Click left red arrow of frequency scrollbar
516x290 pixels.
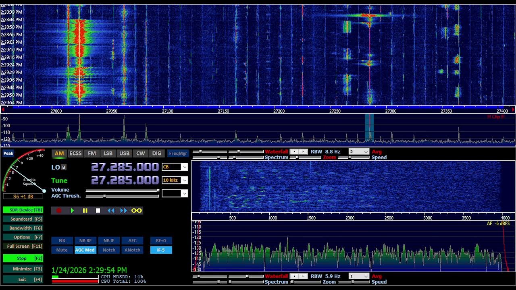[3, 110]
